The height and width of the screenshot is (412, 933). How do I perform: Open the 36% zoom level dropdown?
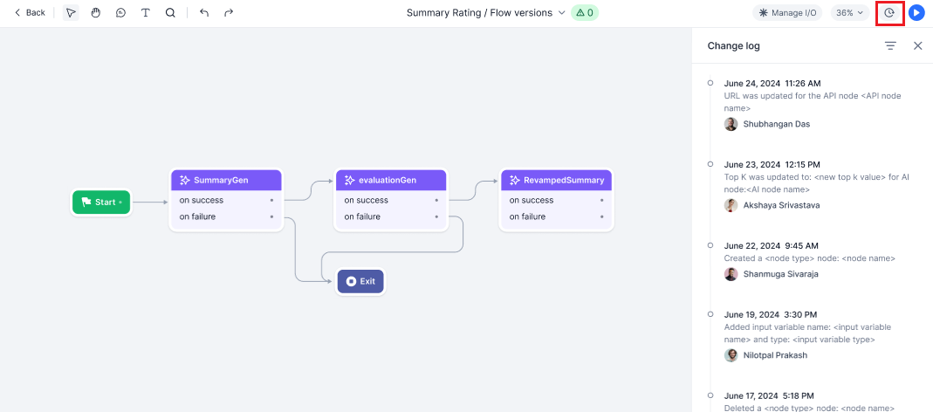(849, 13)
